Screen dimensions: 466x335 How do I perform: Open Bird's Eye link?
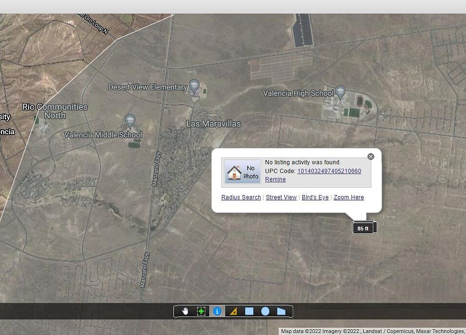315,197
